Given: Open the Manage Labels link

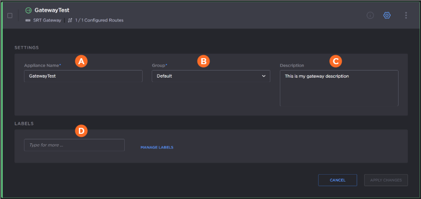Looking at the screenshot, I should point(157,147).
